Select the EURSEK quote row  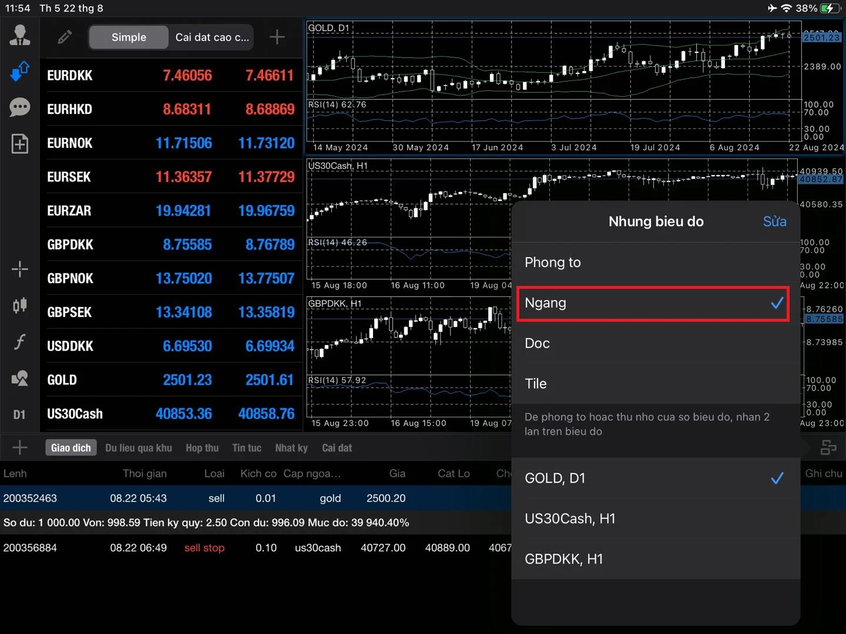(171, 177)
